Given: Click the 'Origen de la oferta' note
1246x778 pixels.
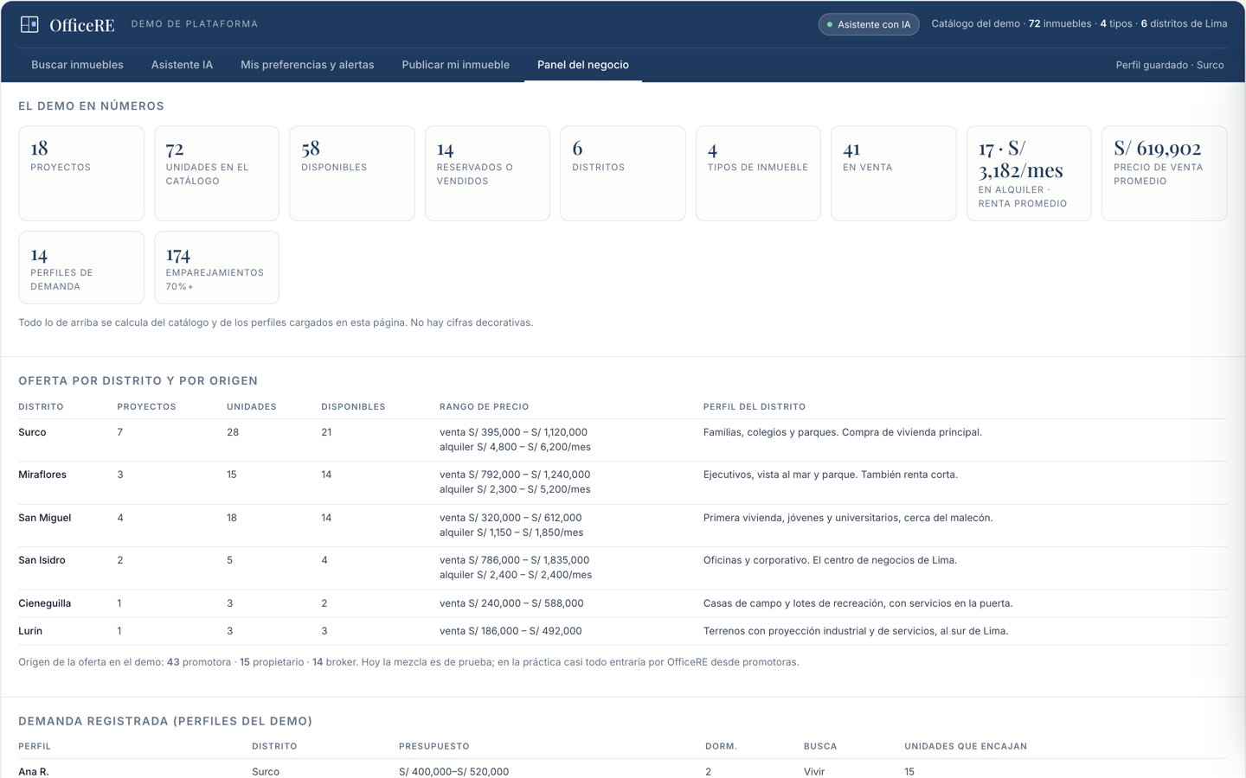Looking at the screenshot, I should [408, 662].
